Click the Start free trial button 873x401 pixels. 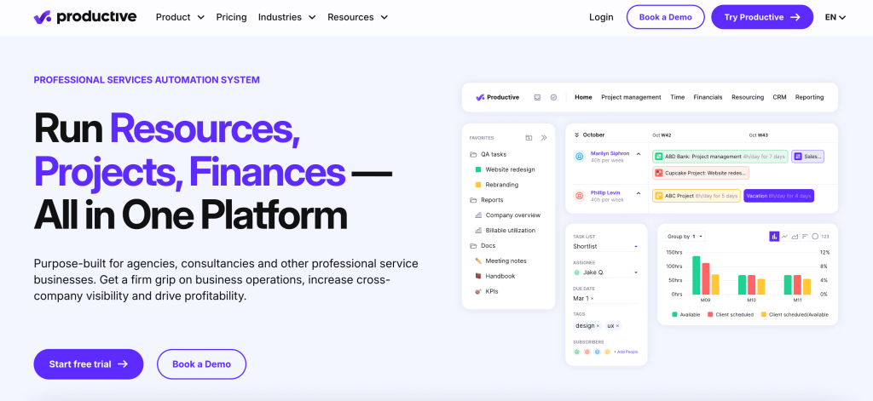(89, 364)
